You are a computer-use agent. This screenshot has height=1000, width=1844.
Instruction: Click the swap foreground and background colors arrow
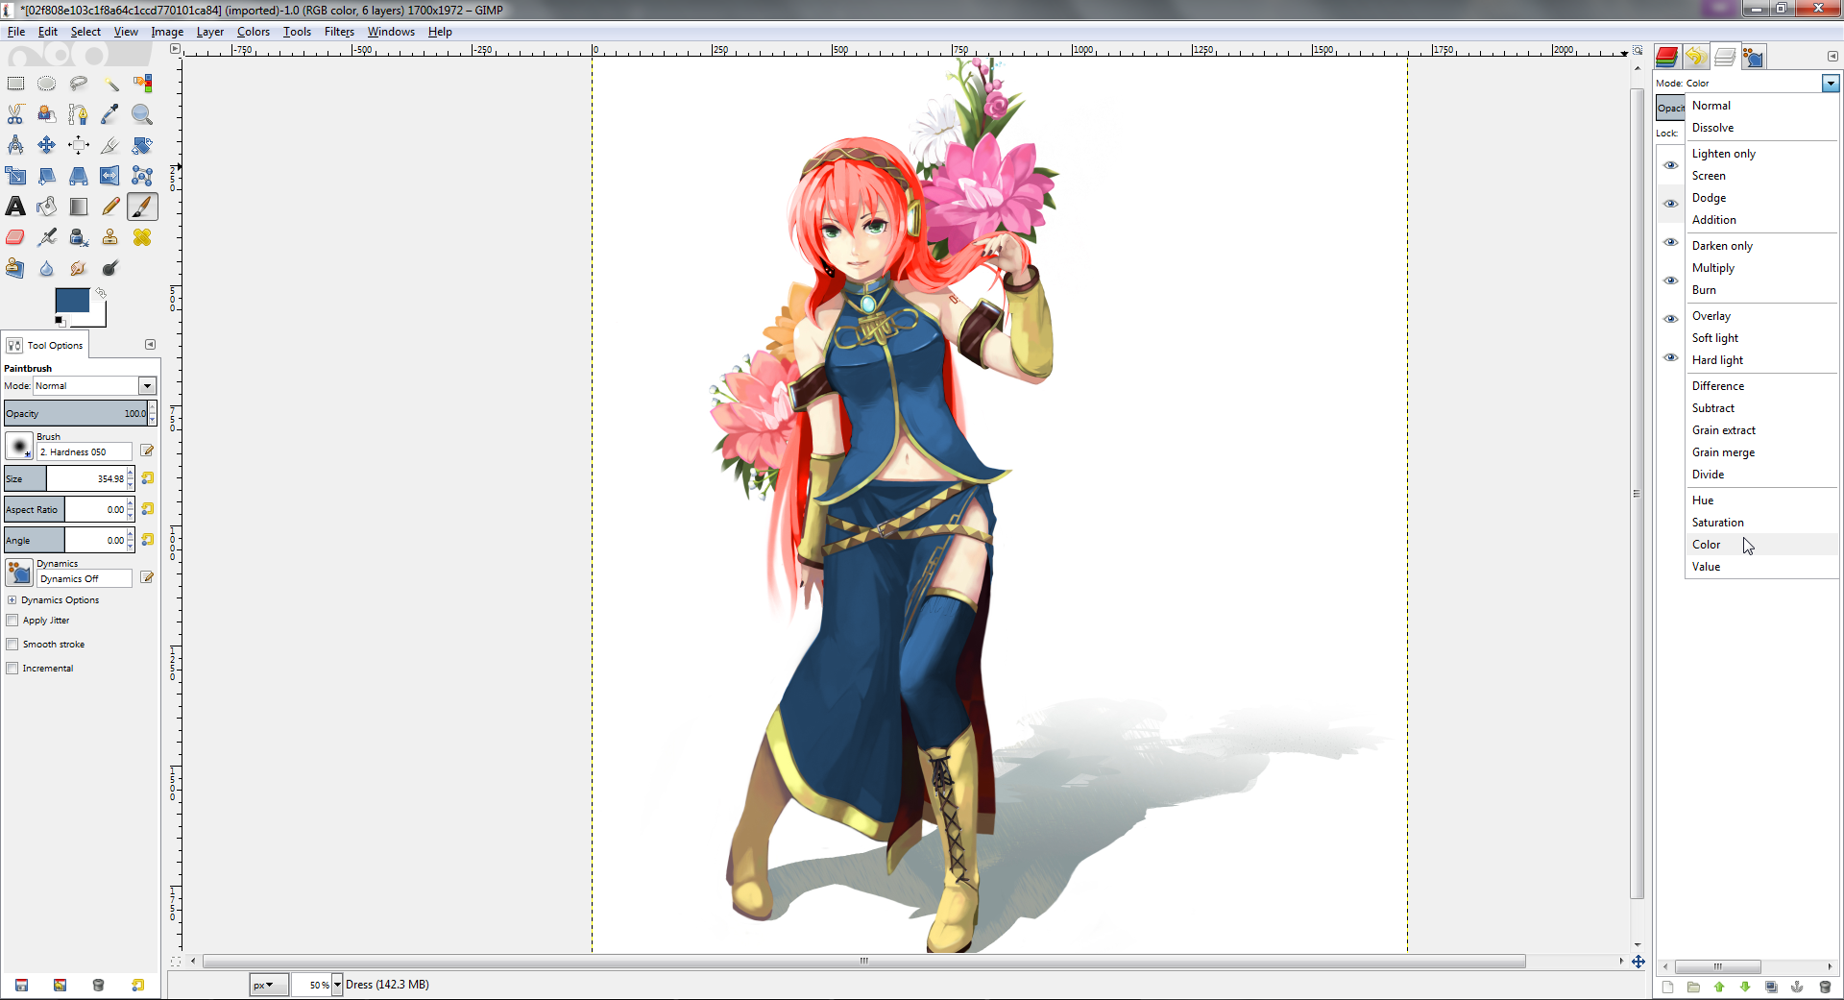point(101,293)
